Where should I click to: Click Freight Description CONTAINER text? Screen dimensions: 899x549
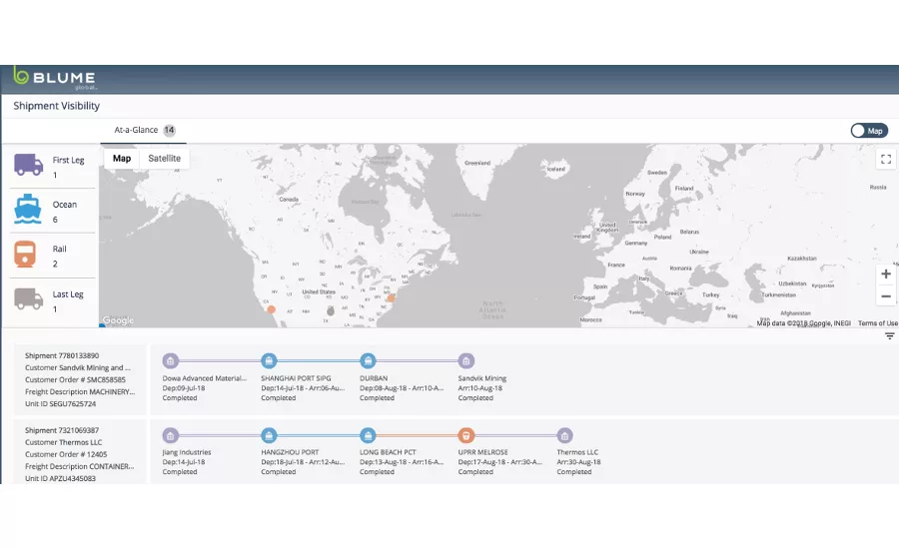coord(79,466)
